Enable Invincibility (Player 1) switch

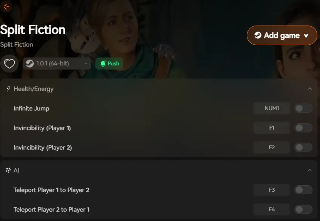303,128
